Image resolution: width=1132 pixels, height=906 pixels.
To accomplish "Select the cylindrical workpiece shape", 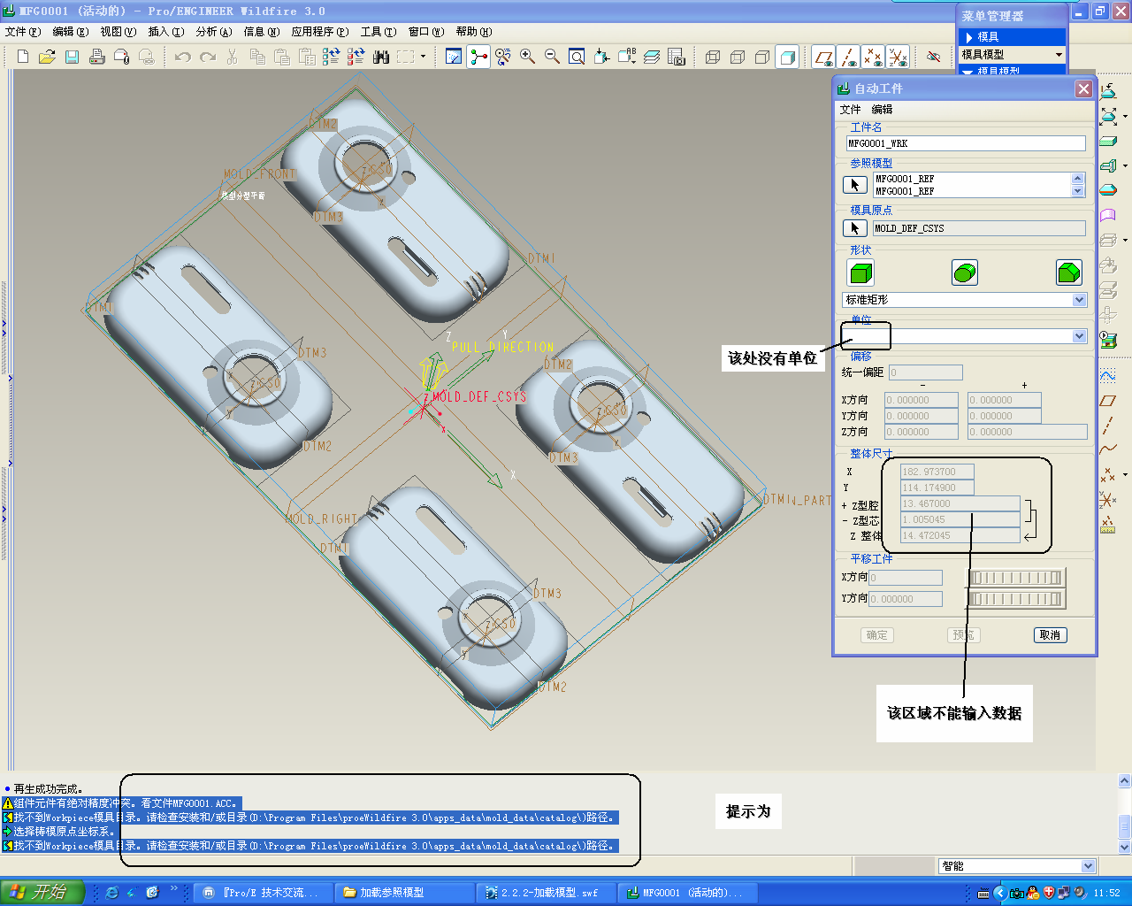I will click(x=965, y=273).
